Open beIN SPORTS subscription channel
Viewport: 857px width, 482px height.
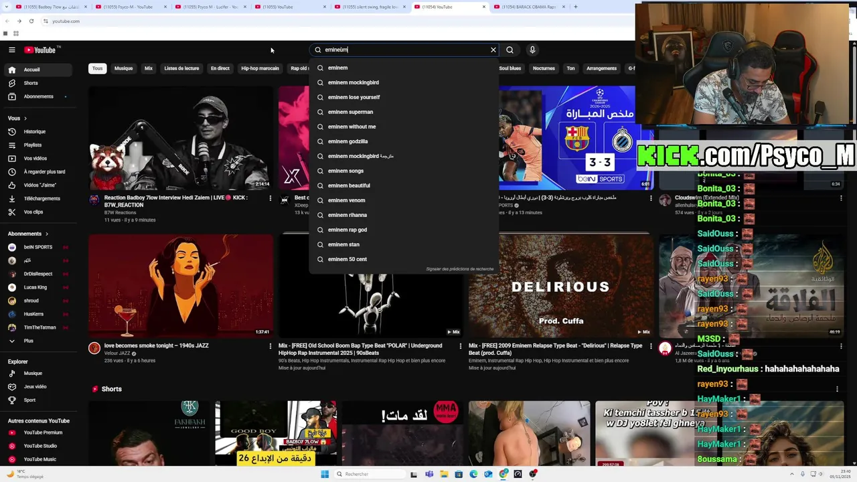click(x=40, y=247)
